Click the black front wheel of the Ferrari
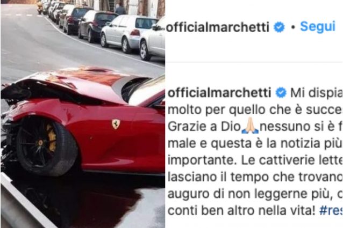The image size is (343, 228). (x=46, y=145)
